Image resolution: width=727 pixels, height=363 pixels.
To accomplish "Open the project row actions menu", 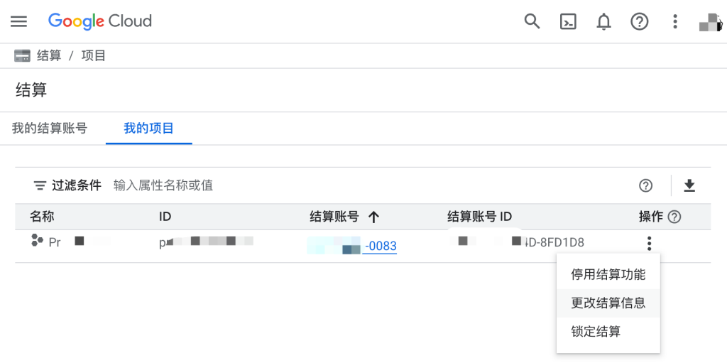I will point(649,244).
